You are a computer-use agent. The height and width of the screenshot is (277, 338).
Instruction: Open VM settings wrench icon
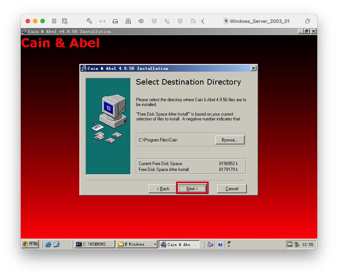[x=89, y=21]
